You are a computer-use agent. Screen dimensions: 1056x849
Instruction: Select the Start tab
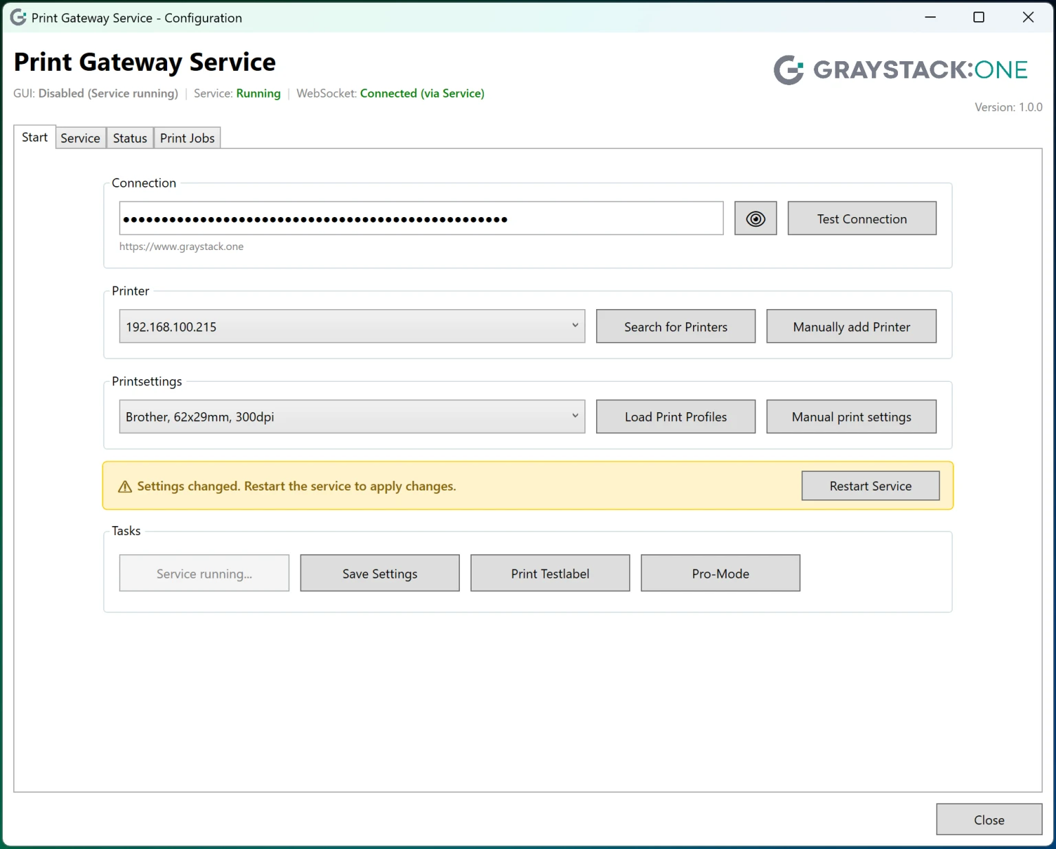pos(34,137)
